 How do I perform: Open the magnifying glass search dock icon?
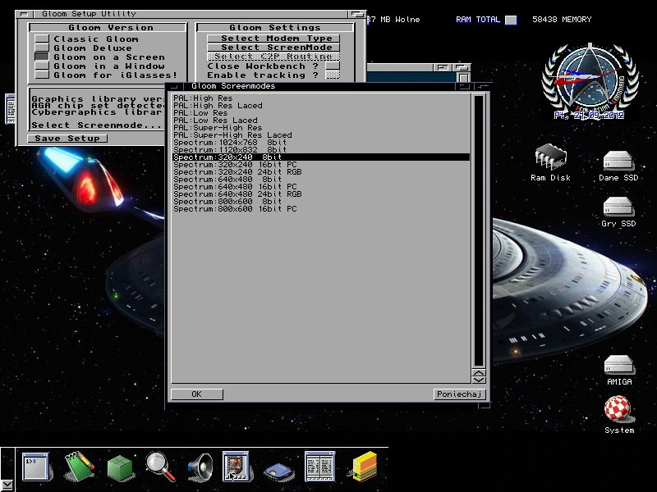point(160,466)
